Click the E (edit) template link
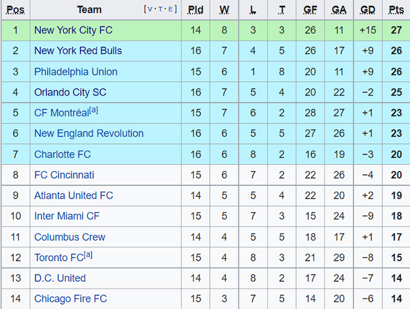 pyautogui.click(x=171, y=9)
